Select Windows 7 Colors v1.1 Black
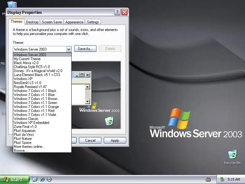 pyautogui.click(x=42, y=91)
